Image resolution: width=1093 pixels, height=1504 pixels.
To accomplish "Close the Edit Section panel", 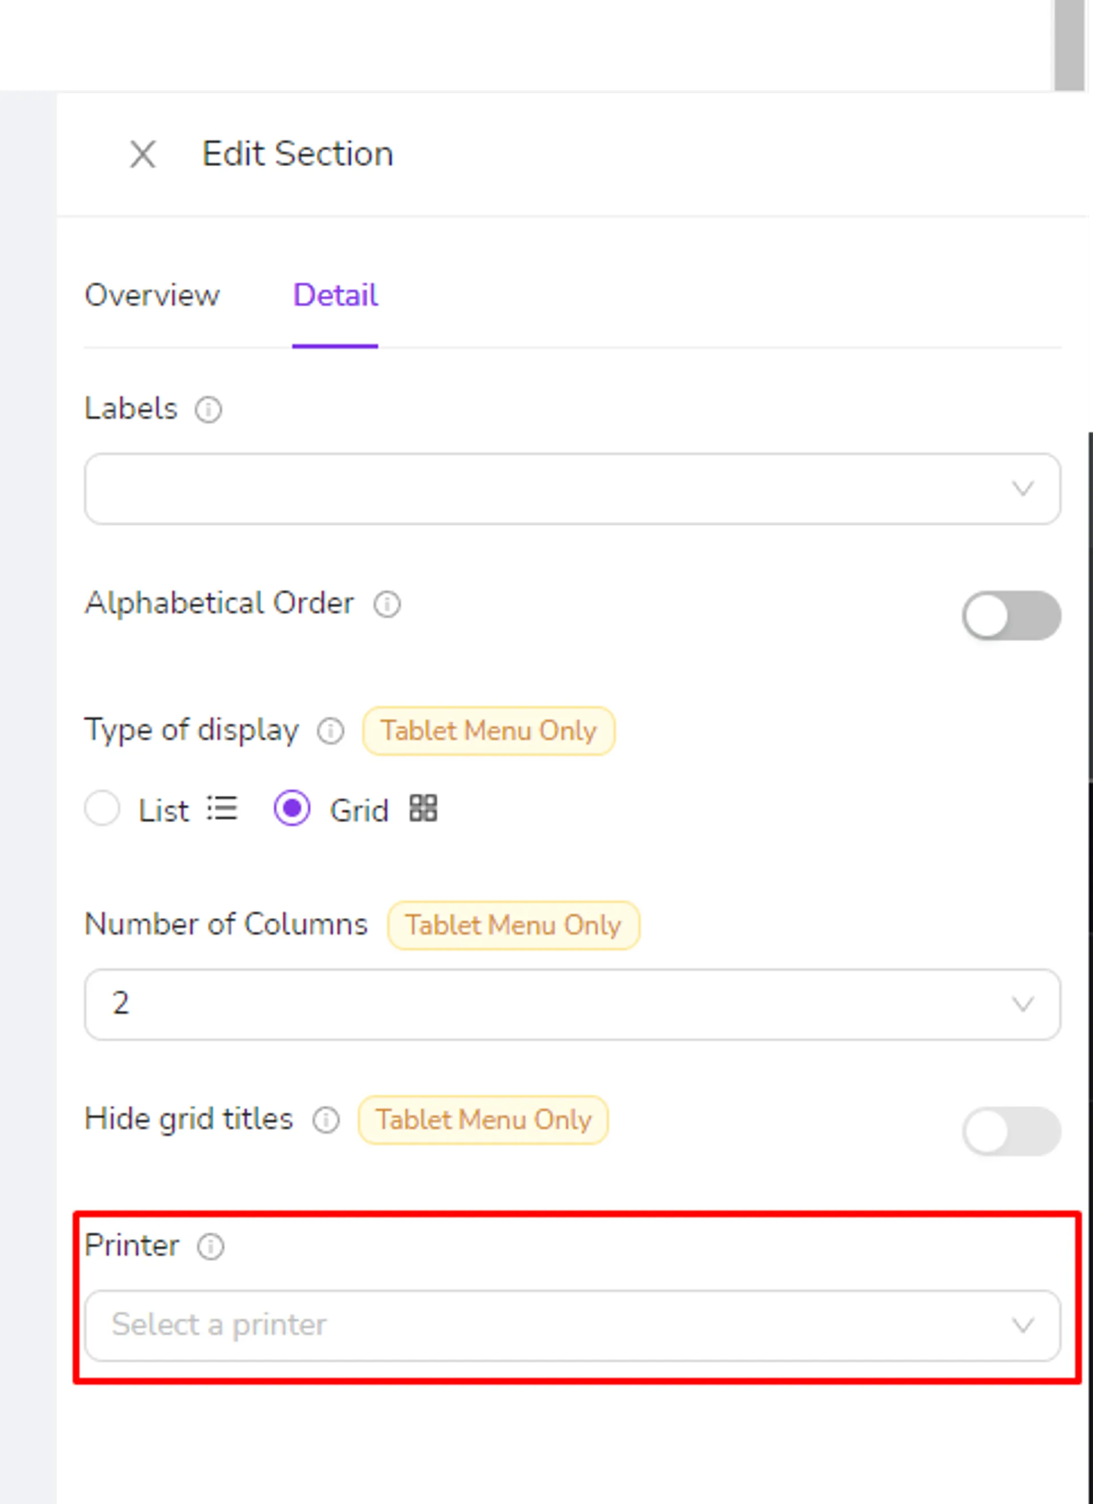I will pos(142,155).
